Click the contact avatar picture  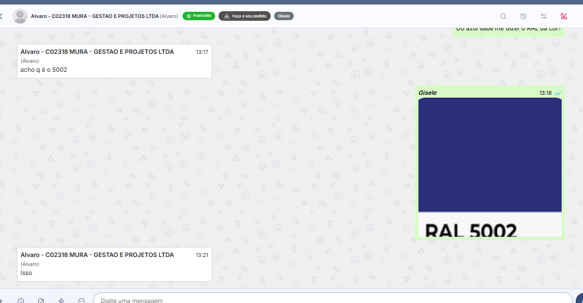click(x=20, y=16)
